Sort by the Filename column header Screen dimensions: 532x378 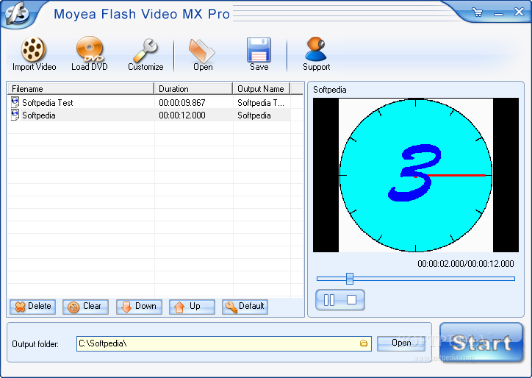[x=81, y=89]
